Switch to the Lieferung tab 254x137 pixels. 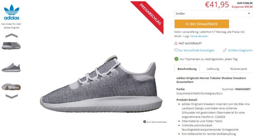[x=213, y=69]
